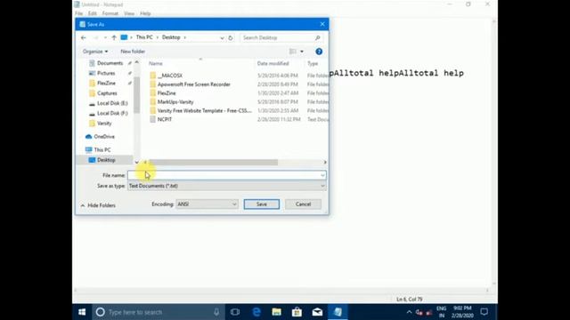The height and width of the screenshot is (320, 570).
Task: Select OneDrive in navigation pane
Action: point(104,137)
